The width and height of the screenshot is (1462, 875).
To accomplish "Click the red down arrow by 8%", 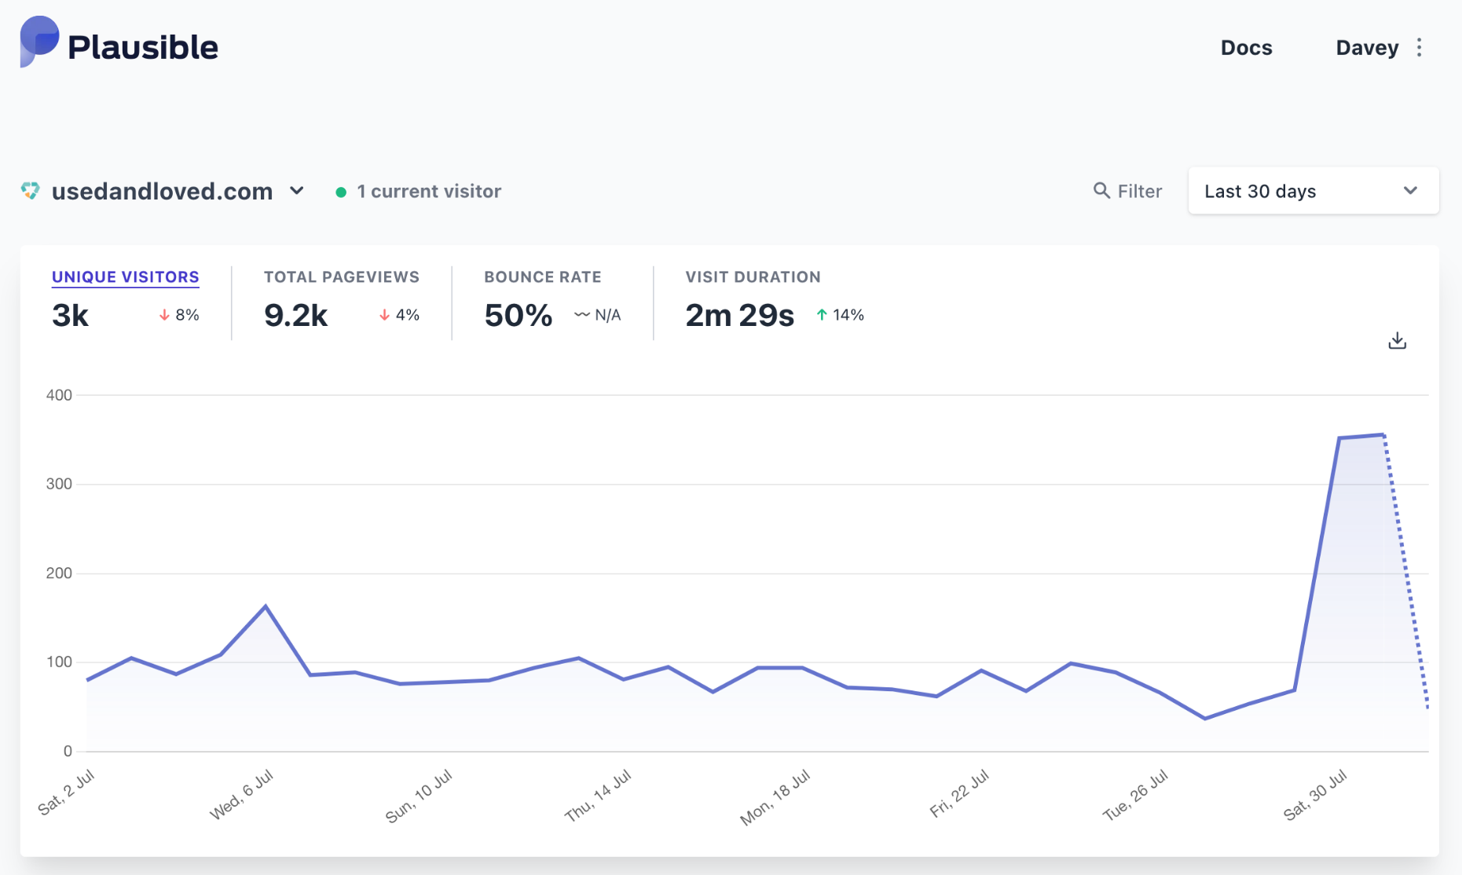I will (164, 315).
